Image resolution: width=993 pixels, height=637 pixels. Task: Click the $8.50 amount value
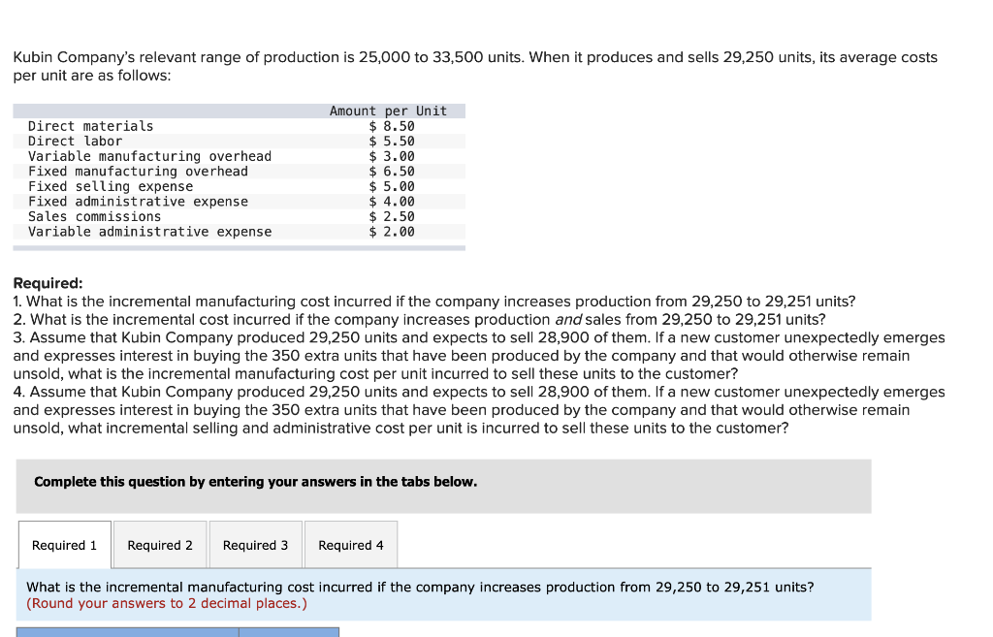coord(392,125)
